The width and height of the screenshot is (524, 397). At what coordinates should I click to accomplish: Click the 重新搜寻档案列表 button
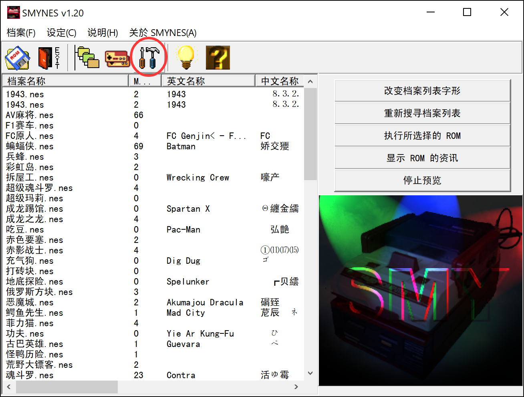[422, 113]
